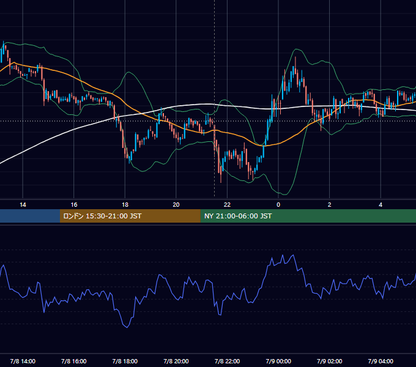Image resolution: width=416 pixels, height=367 pixels.
Task: Click the 7/8 22:00 label on the lower axis
Action: click(227, 361)
